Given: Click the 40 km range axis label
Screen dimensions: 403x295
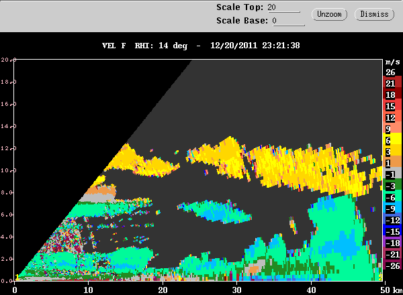Looking at the screenshot, I should point(311,290).
